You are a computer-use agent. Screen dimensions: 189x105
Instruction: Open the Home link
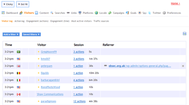click(175, 4)
